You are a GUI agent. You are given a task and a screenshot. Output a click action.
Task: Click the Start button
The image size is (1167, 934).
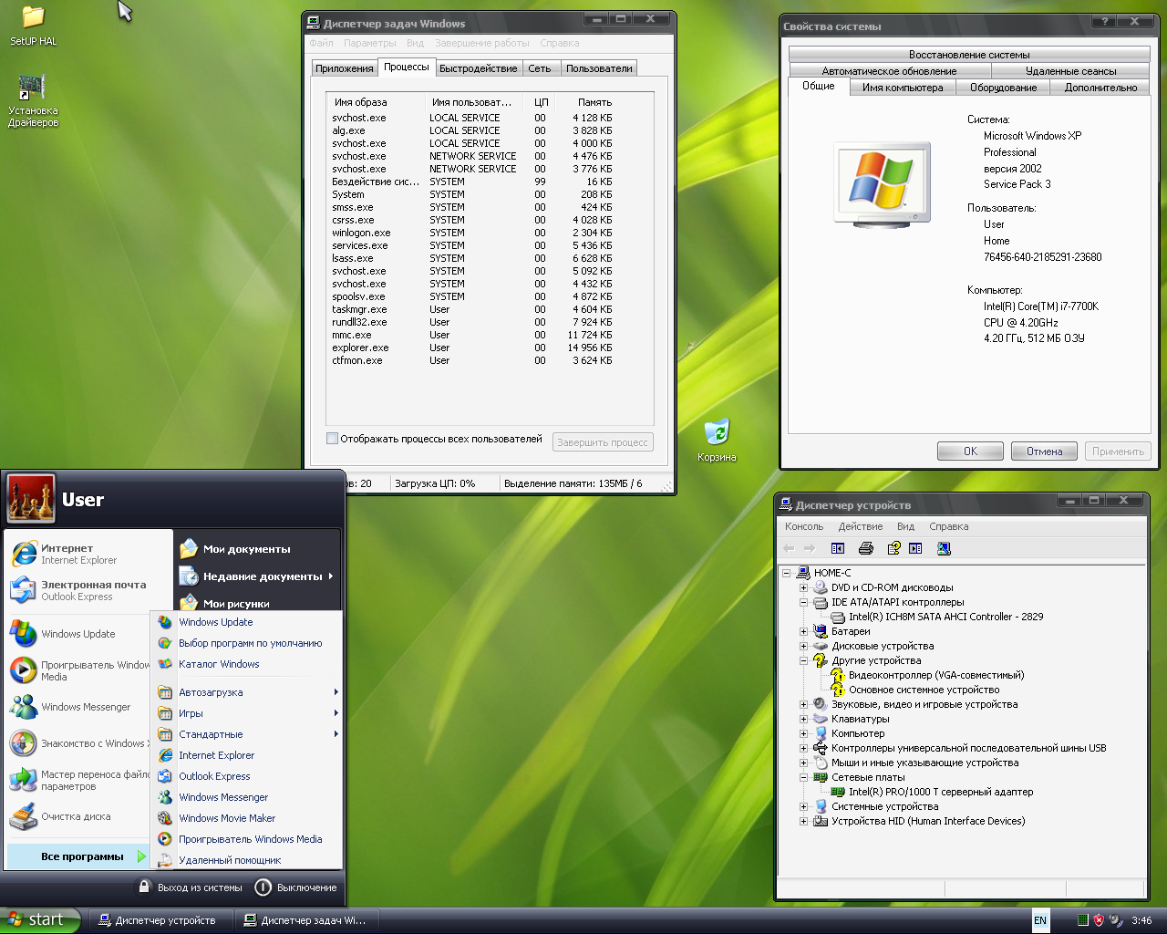tap(40, 920)
